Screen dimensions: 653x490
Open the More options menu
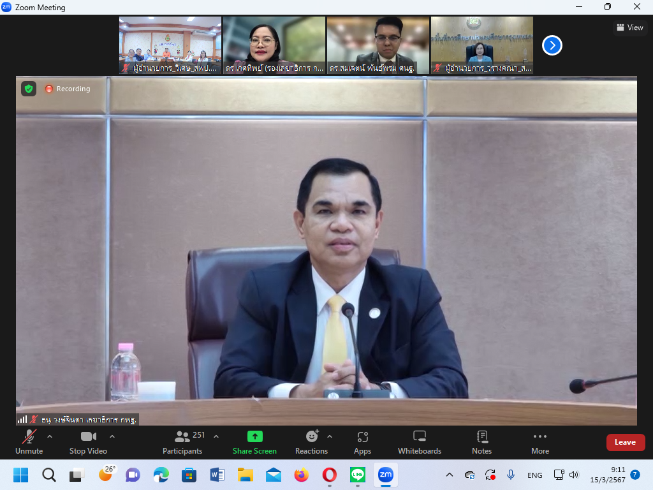(539, 442)
